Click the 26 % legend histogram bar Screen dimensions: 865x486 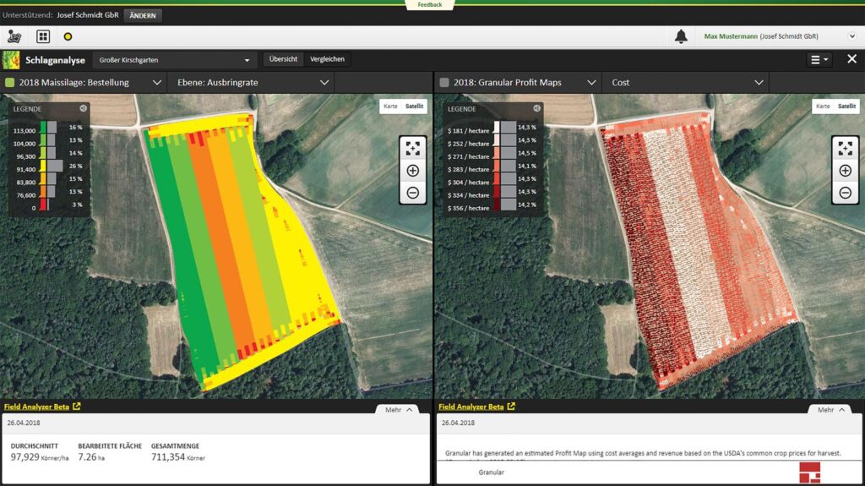click(x=55, y=166)
